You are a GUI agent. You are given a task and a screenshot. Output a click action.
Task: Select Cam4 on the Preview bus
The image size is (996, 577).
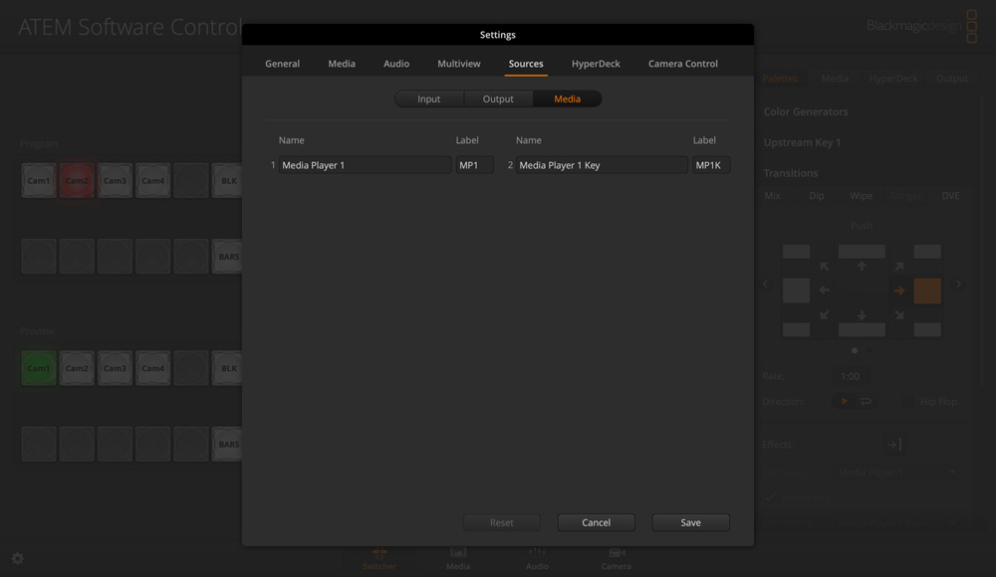[x=153, y=368]
